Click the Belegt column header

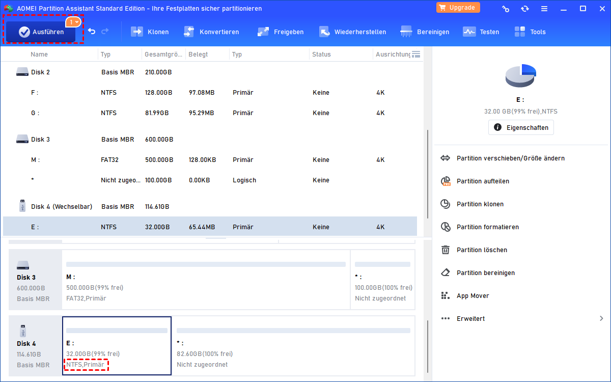click(198, 54)
